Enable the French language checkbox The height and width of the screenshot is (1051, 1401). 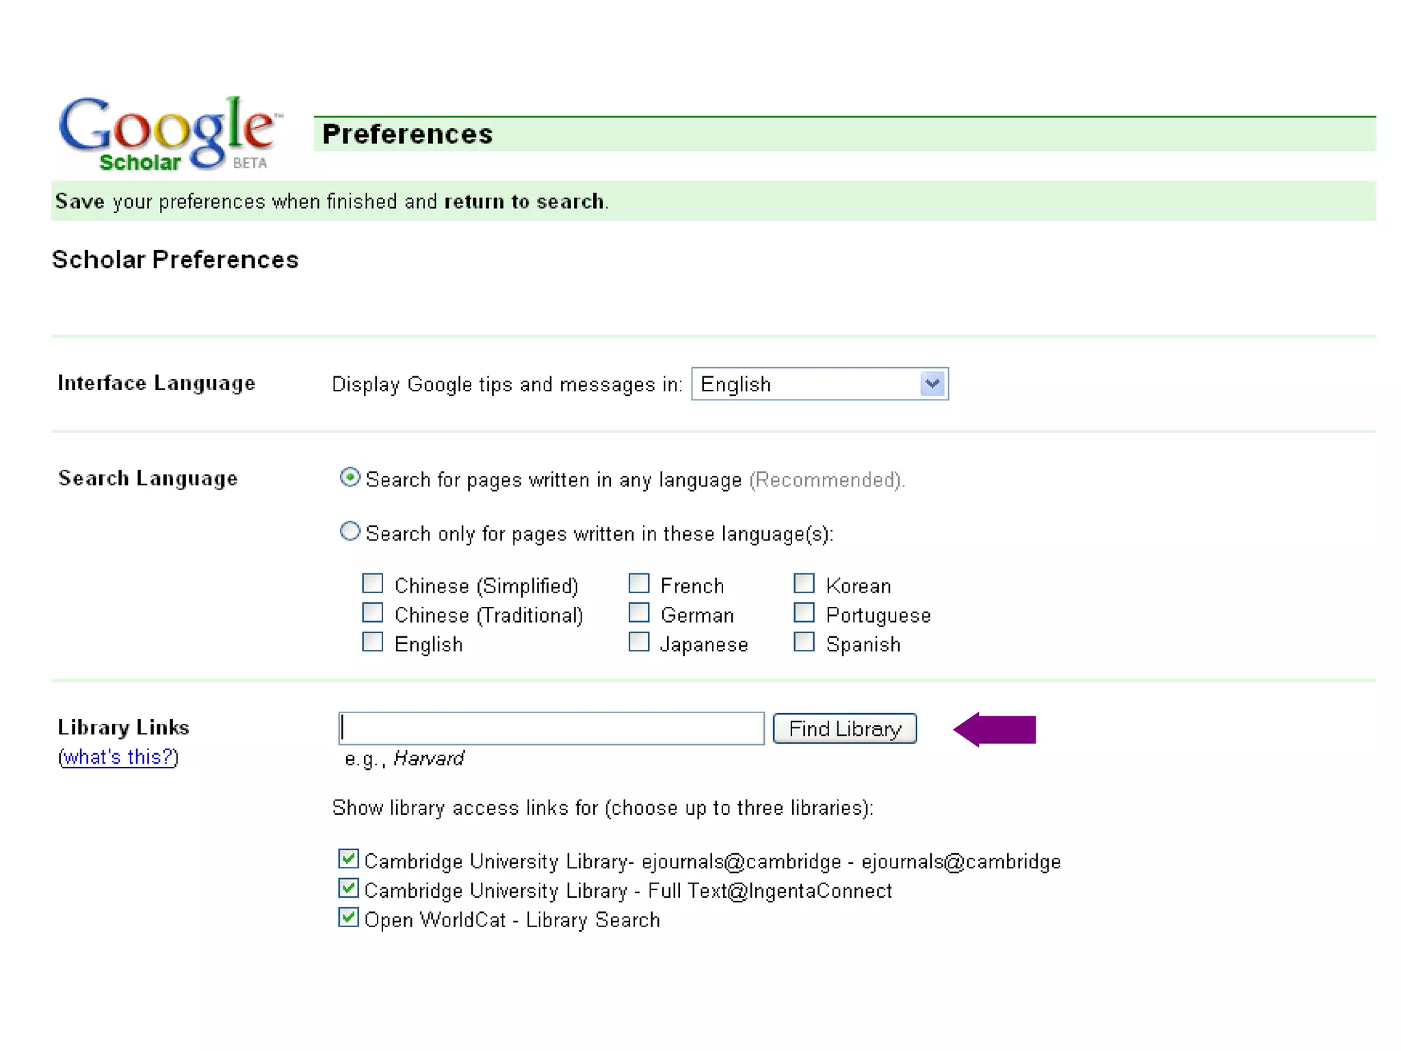tap(639, 584)
